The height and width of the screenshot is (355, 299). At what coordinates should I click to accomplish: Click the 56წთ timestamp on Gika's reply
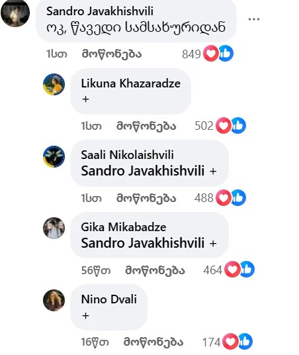point(96,270)
